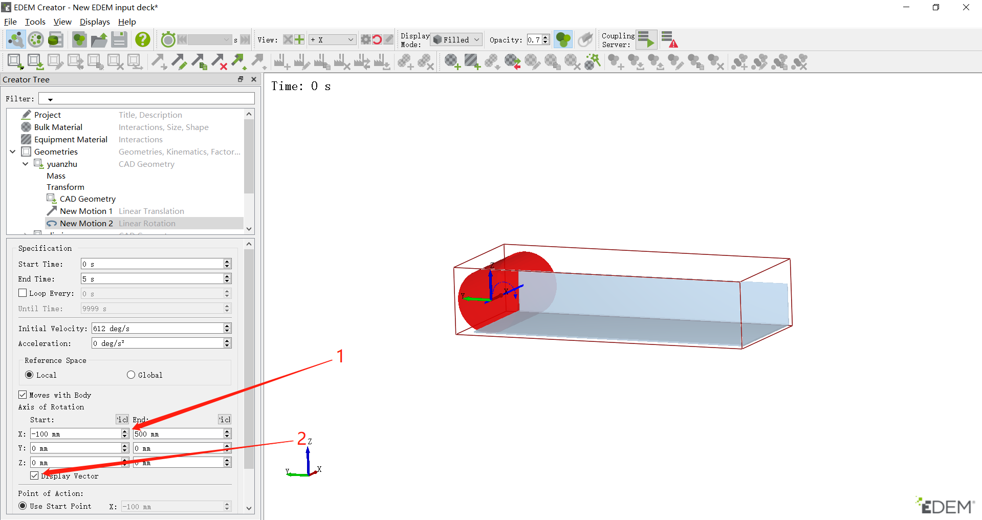The height and width of the screenshot is (520, 982).
Task: Open the Creator mode wrench icon
Action: [16, 39]
